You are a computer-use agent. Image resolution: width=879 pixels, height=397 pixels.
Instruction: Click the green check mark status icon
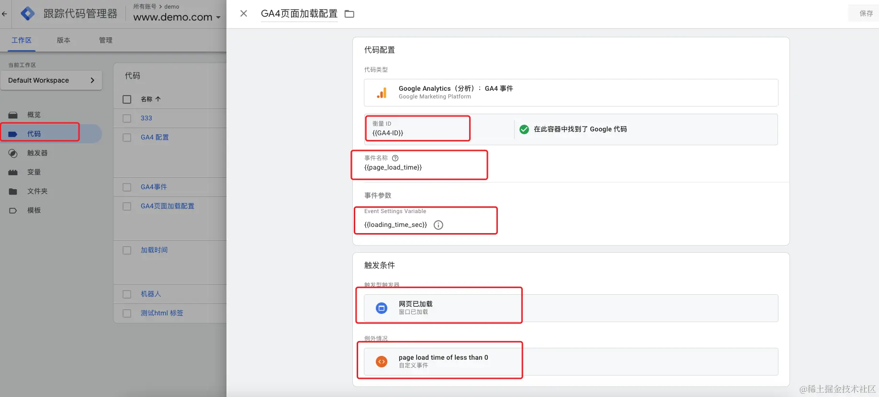pos(524,129)
